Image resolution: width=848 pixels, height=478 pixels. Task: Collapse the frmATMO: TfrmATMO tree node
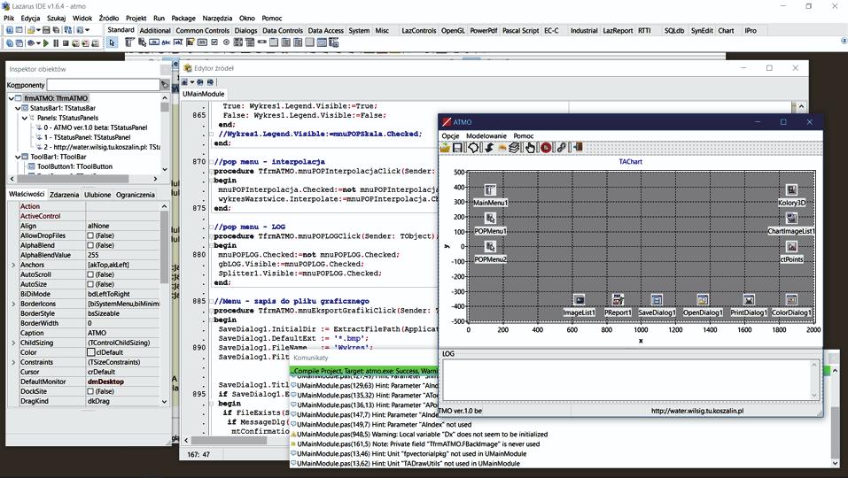click(x=12, y=98)
